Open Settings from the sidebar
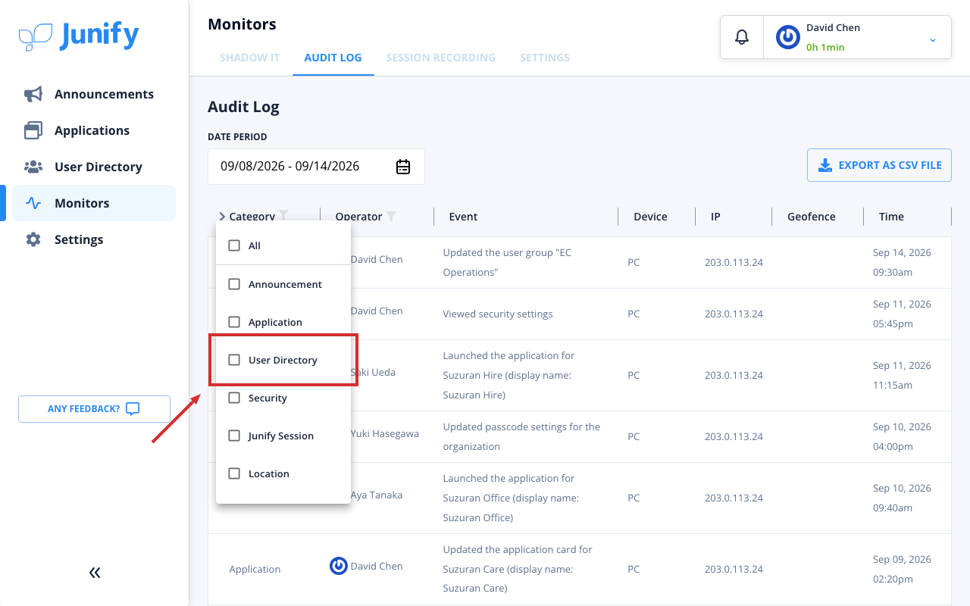 tap(94, 239)
